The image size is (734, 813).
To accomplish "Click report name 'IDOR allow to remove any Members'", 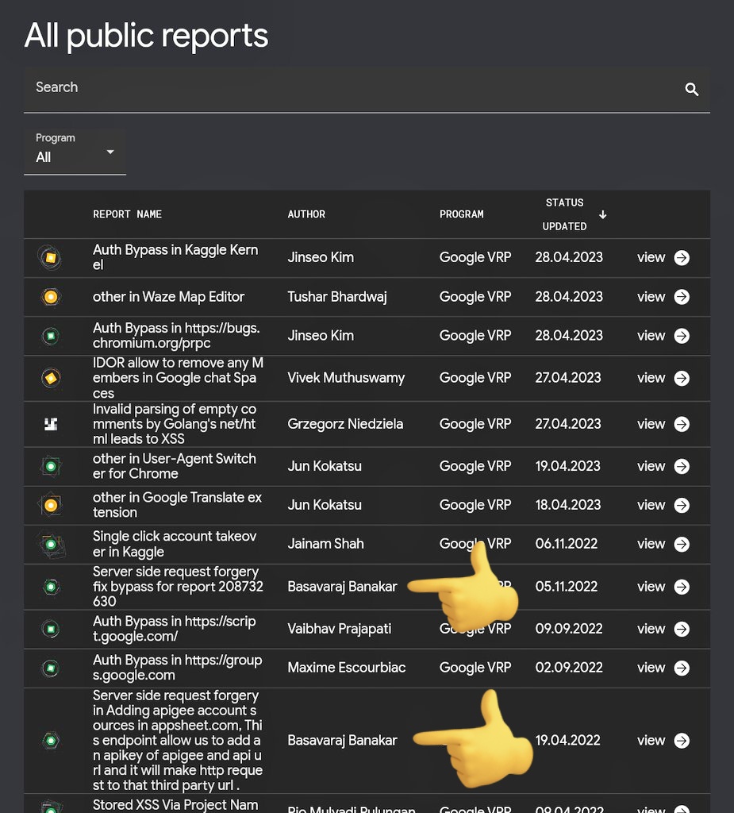I will click(x=178, y=378).
